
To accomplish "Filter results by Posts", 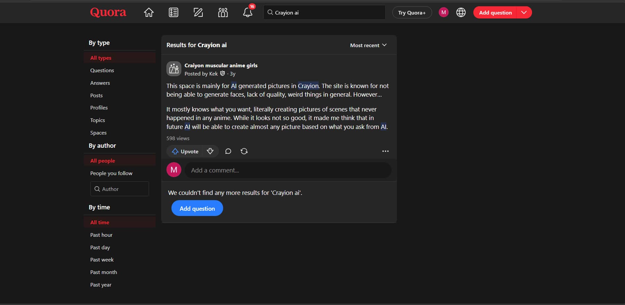I will point(97,95).
